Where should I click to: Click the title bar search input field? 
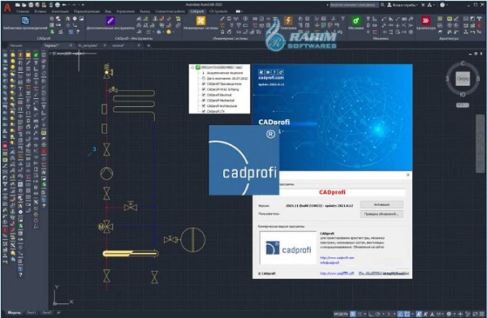click(354, 5)
